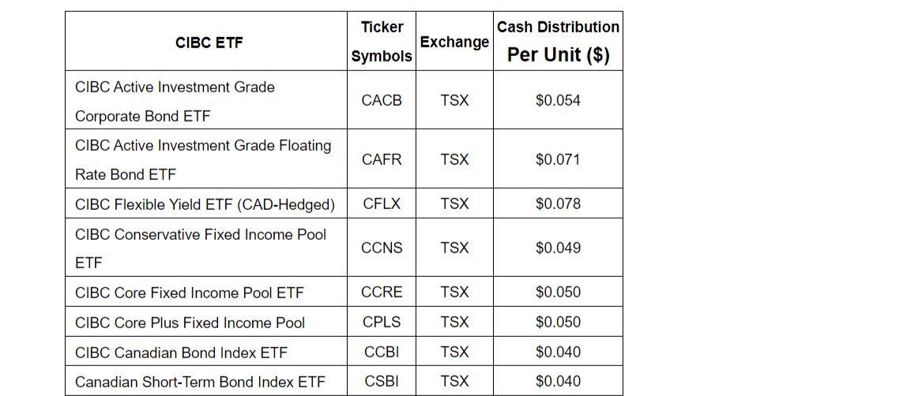The image size is (907, 396).
Task: Click the CIBC ETF column header
Action: point(209,43)
